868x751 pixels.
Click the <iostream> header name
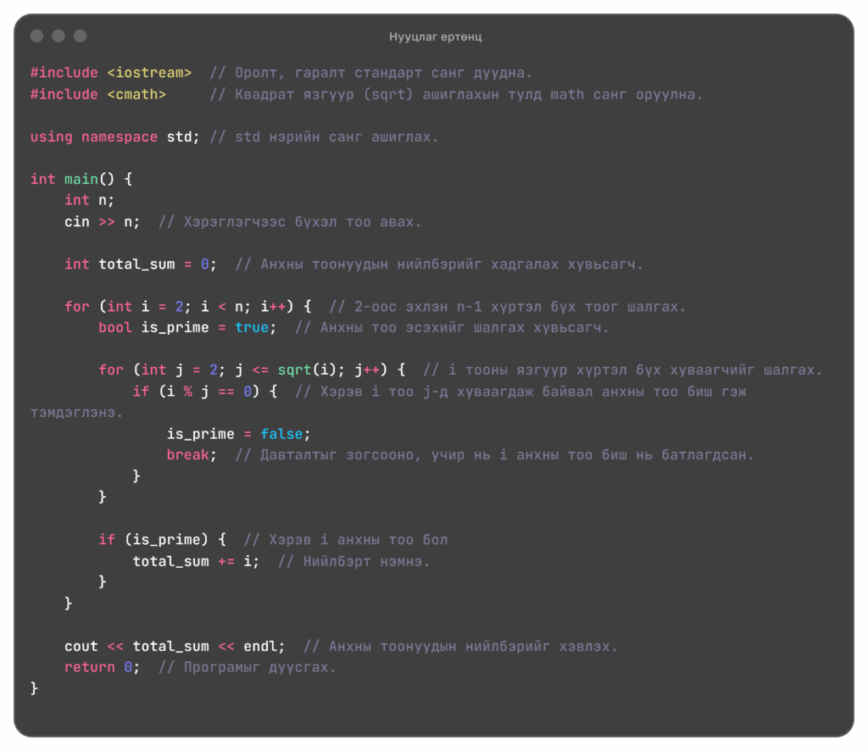click(149, 73)
